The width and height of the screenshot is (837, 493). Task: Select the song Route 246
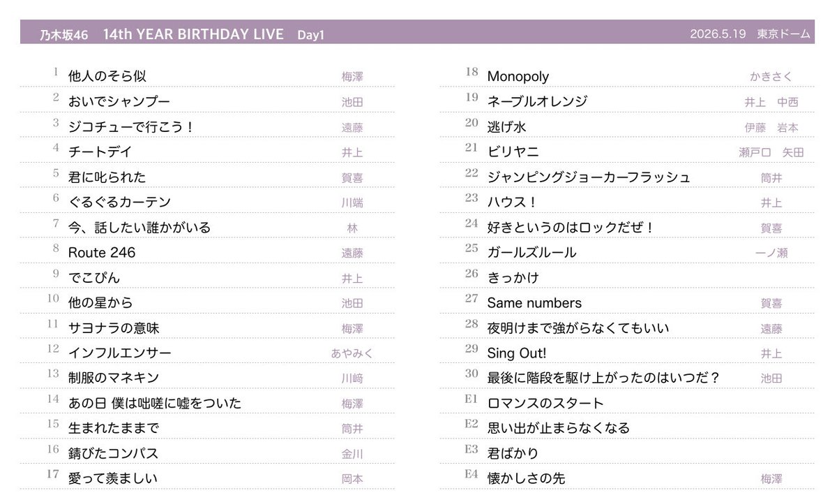(x=102, y=252)
